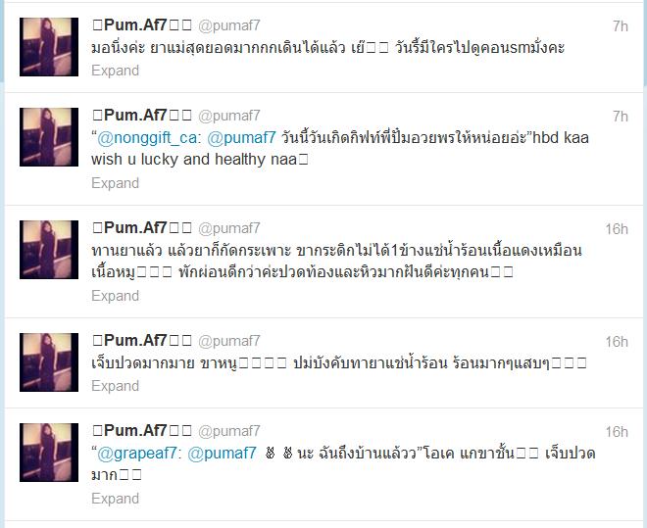This screenshot has height=528, width=647.
Task: Open @pumaf7 mention in birthday tweet
Action: point(241,138)
